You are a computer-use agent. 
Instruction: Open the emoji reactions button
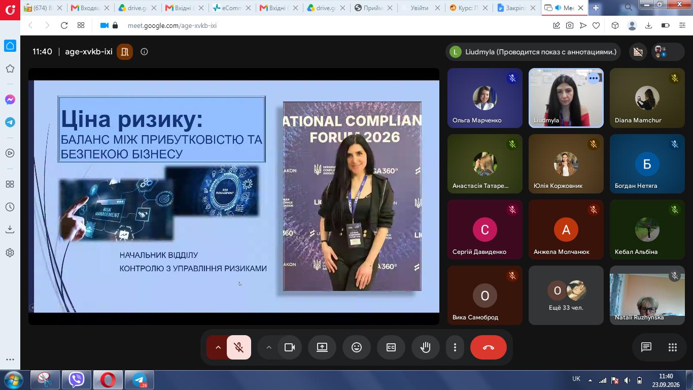[x=357, y=347]
